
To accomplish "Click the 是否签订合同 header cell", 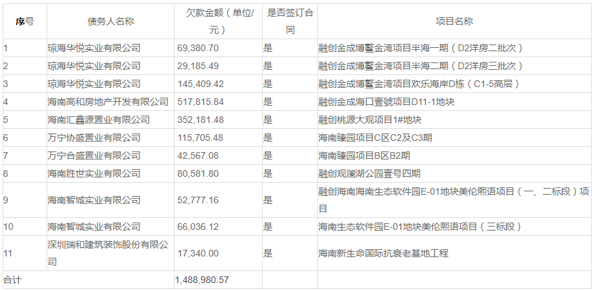I will point(290,21).
